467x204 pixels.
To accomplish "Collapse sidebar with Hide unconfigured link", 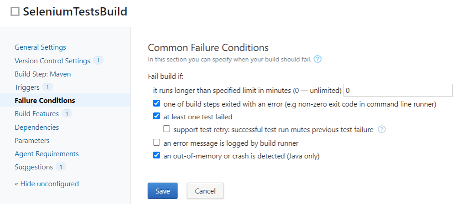I will point(47,184).
